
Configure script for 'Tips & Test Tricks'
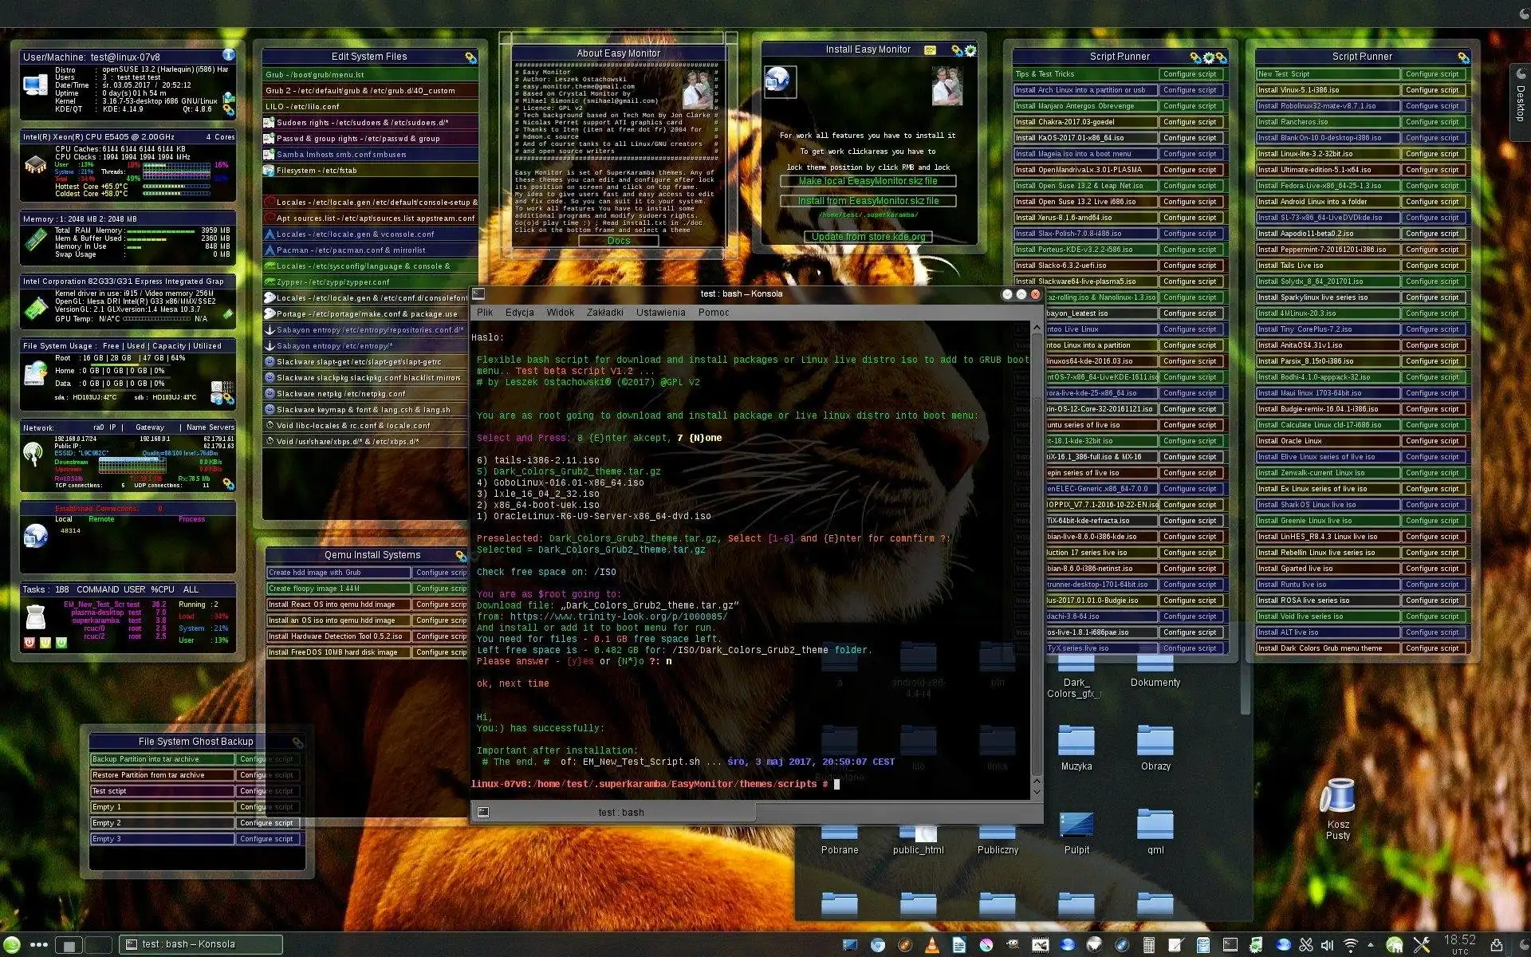1190,74
